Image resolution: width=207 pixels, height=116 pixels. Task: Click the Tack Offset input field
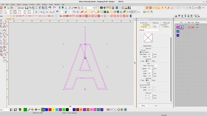149,76
